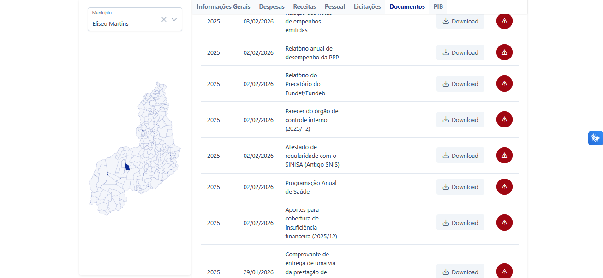Click warning icon in the 29/01/2026 row

coord(504,271)
